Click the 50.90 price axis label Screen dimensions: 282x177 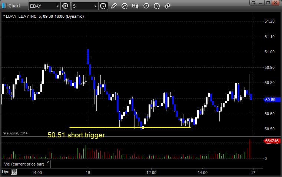click(x=270, y=67)
